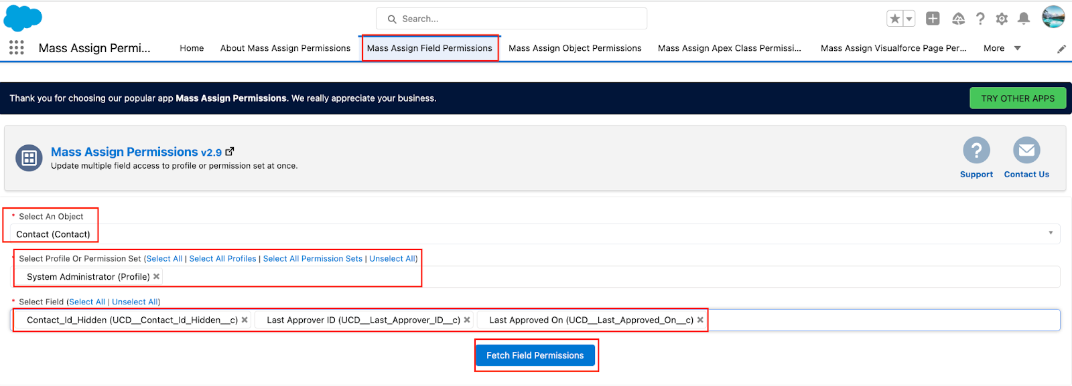1072x386 pixels.
Task: Remove System Administrator (Profile) pill
Action: 157,276
